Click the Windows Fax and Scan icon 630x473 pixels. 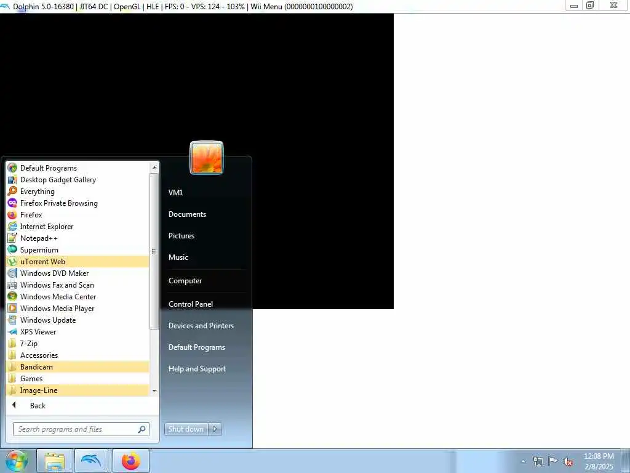coord(12,285)
